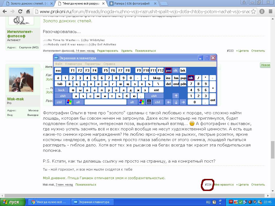
Task: Expand the language bar options arrow
Action: (220, 202)
